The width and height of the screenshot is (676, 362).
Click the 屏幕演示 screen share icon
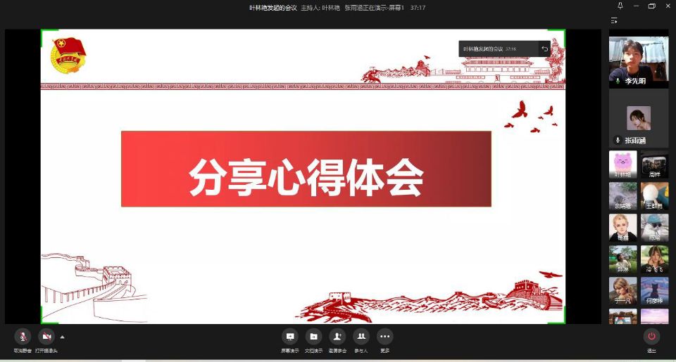(x=289, y=337)
